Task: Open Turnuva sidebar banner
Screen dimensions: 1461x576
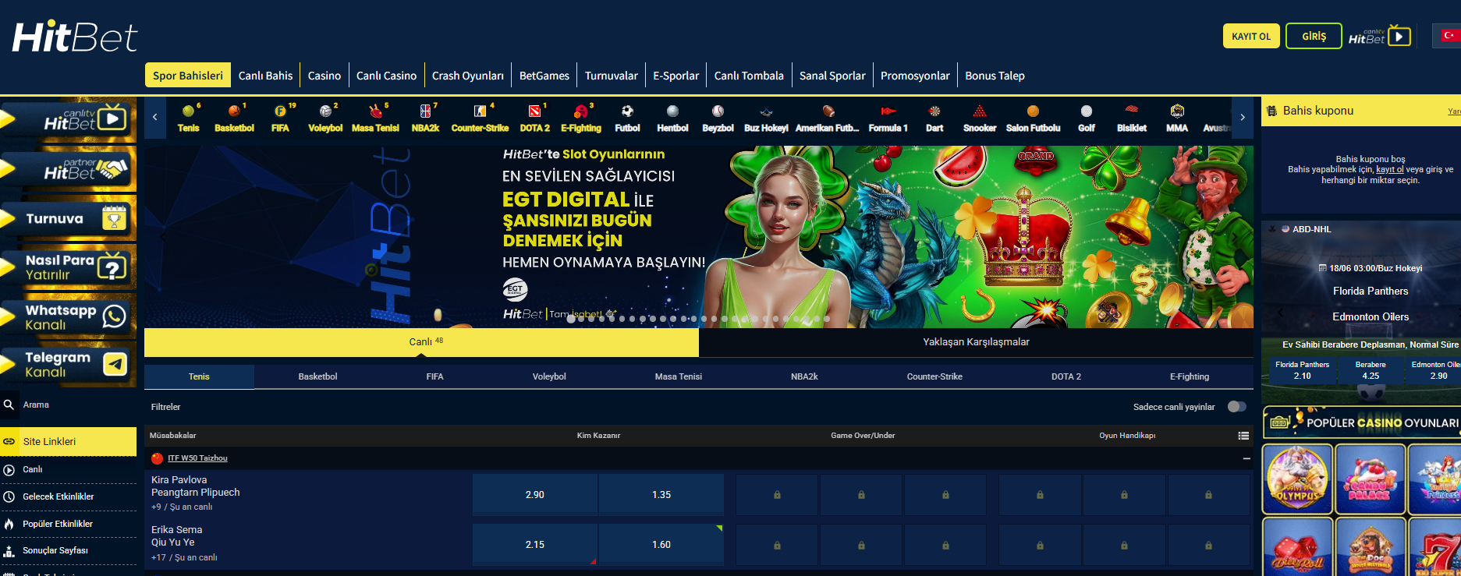Action: [x=68, y=218]
